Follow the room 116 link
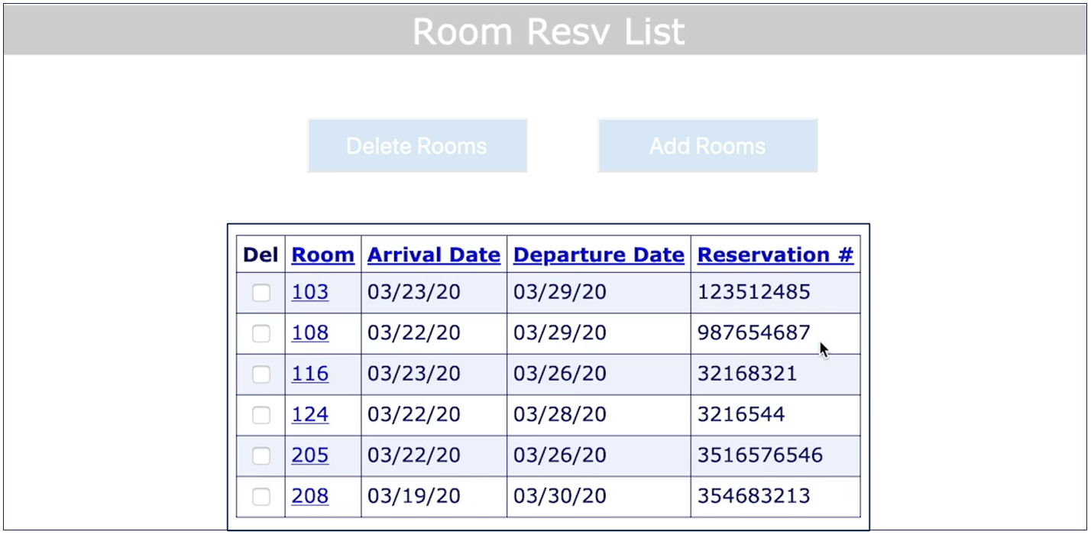 (310, 374)
